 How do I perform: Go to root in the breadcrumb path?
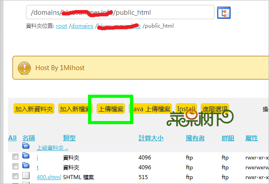click(x=61, y=26)
